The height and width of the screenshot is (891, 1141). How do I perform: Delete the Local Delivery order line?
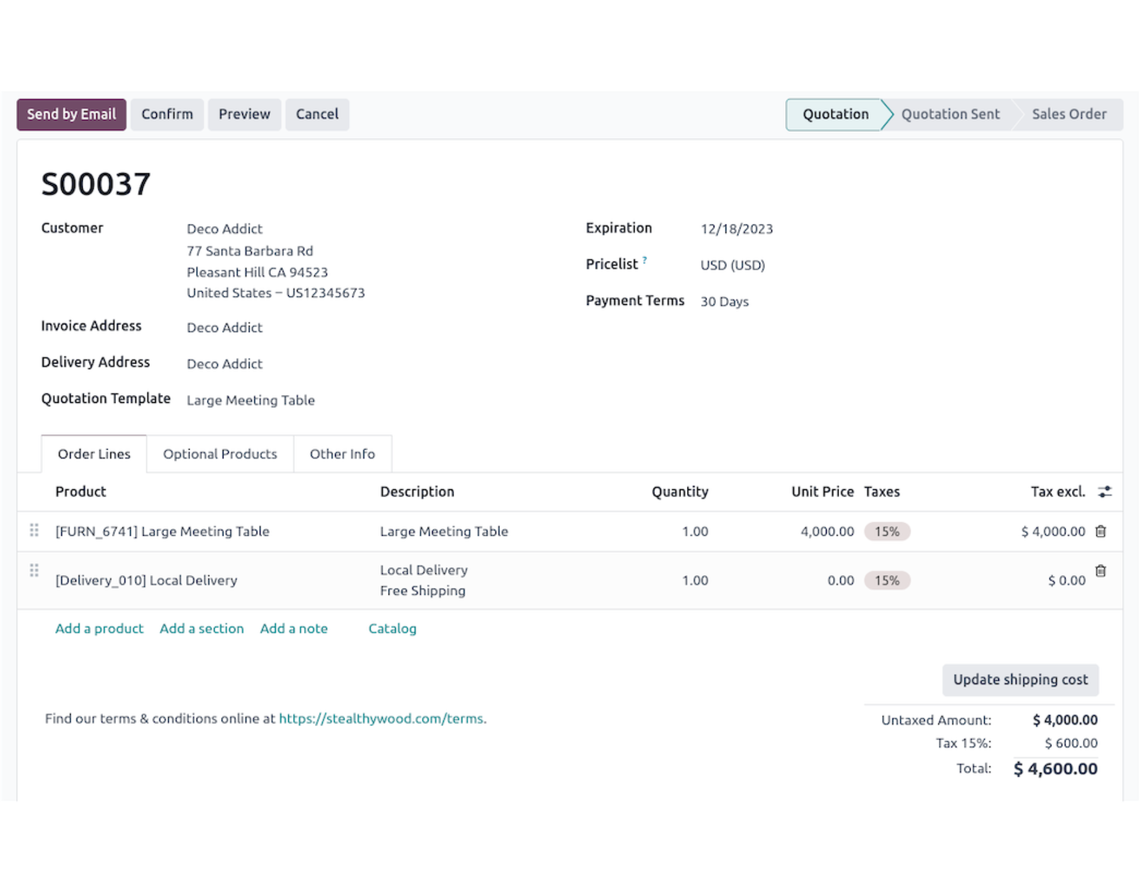coord(1101,571)
